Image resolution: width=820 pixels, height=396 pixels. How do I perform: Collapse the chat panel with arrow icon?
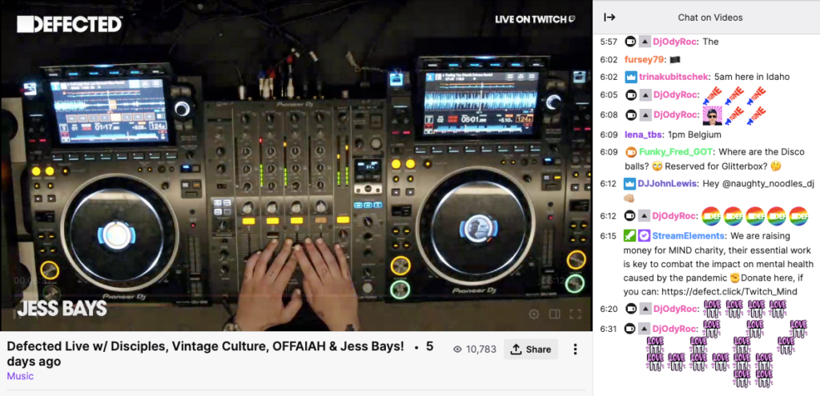609,17
